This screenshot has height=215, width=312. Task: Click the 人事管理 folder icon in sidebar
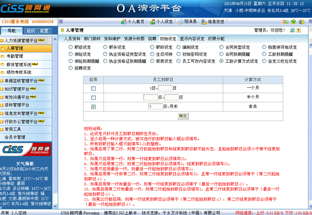3,49
